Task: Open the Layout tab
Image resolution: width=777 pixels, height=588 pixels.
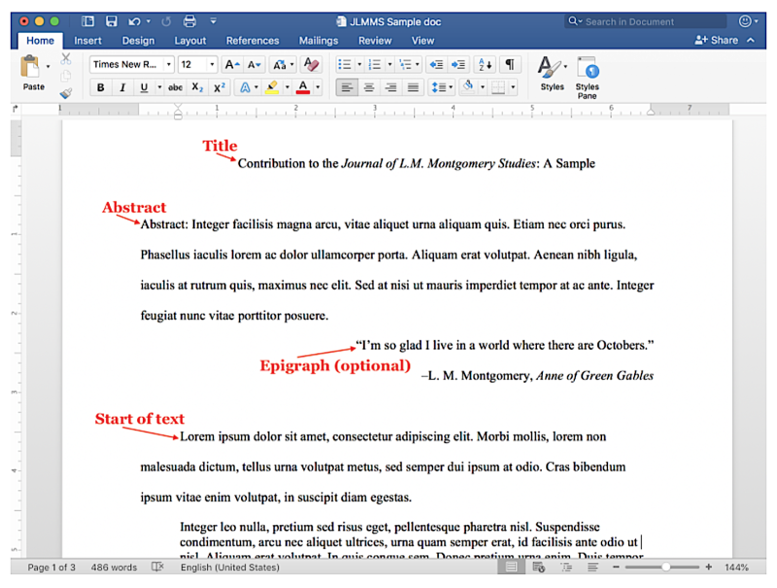Action: [x=190, y=41]
